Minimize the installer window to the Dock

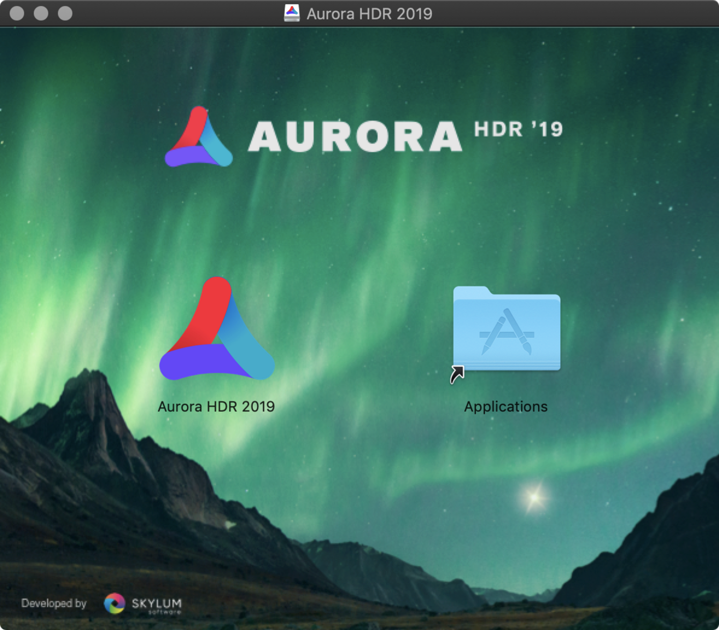pyautogui.click(x=41, y=13)
